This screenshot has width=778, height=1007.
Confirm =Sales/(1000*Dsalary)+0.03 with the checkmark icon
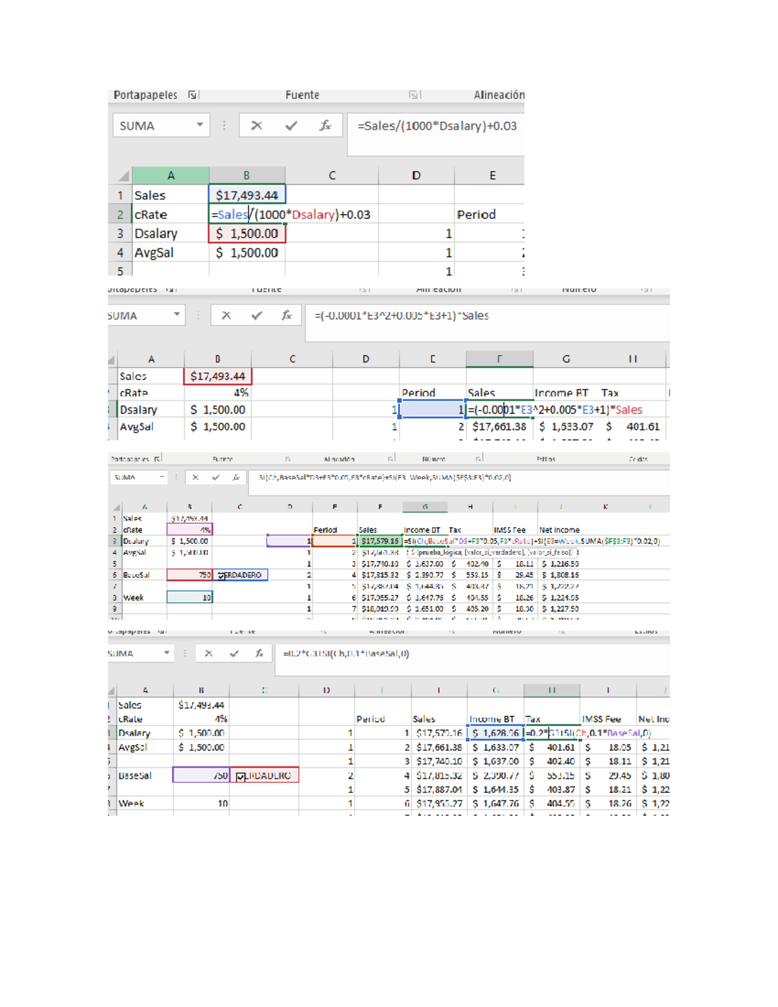(291, 126)
